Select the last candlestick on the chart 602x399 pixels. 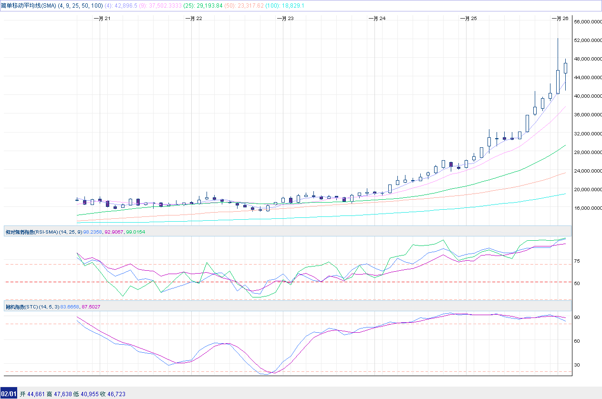(x=566, y=68)
